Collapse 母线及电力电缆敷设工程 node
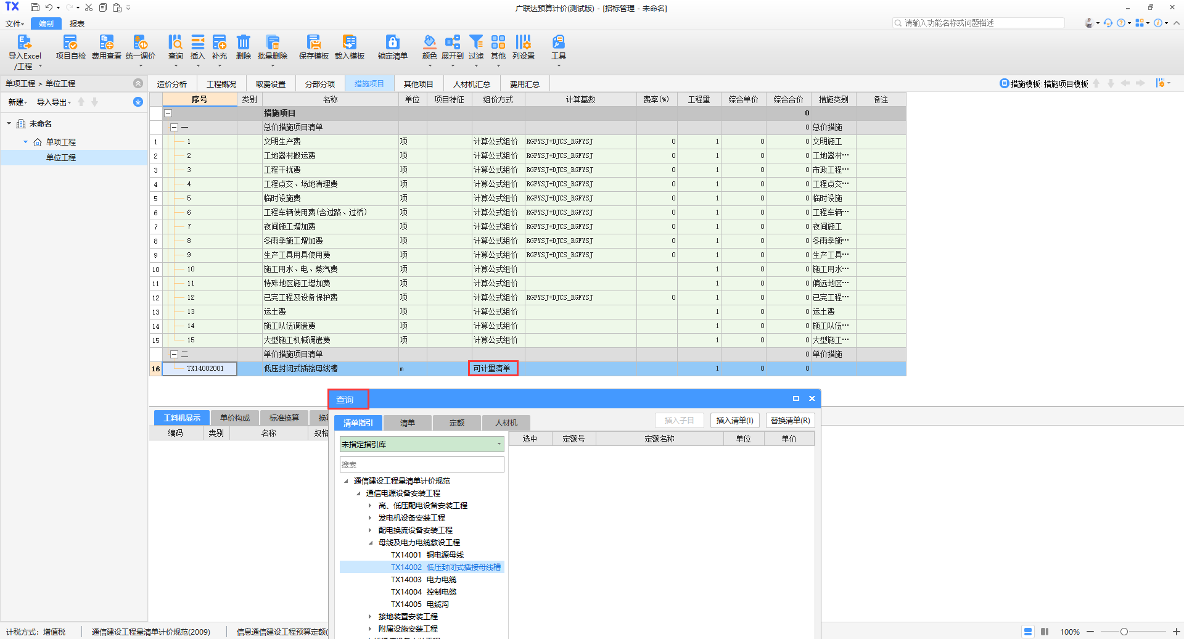This screenshot has height=639, width=1184. pos(371,543)
